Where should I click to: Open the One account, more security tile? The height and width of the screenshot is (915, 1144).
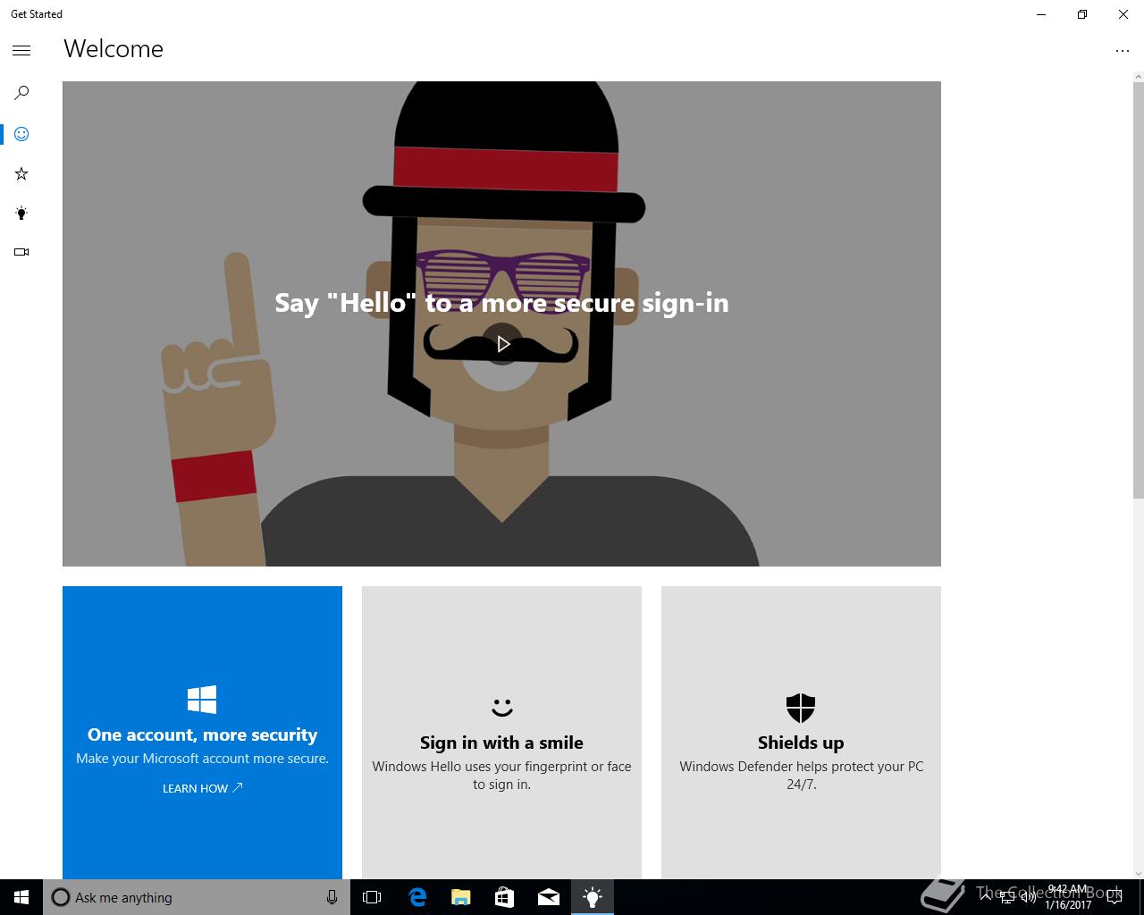tap(202, 733)
